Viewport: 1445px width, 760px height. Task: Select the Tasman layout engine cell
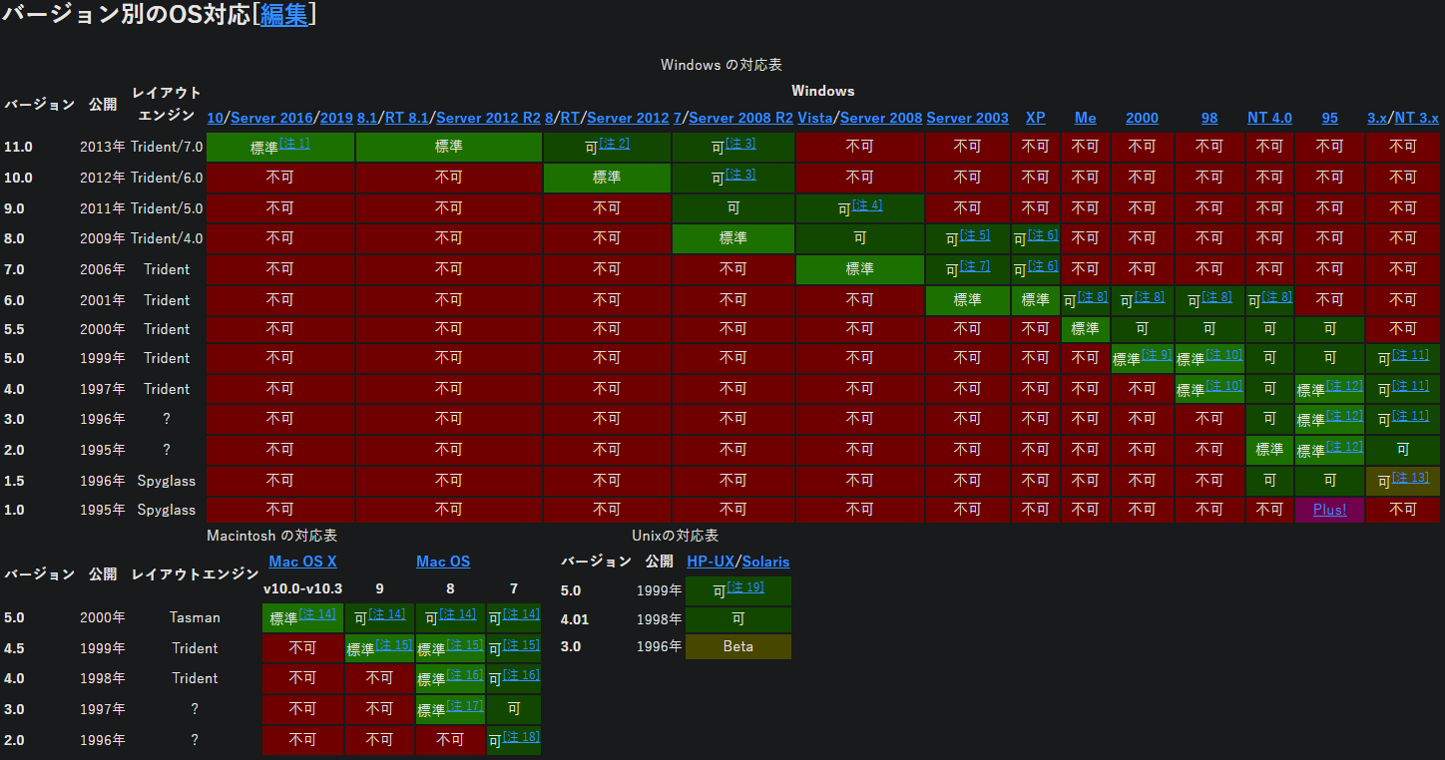[x=195, y=617]
